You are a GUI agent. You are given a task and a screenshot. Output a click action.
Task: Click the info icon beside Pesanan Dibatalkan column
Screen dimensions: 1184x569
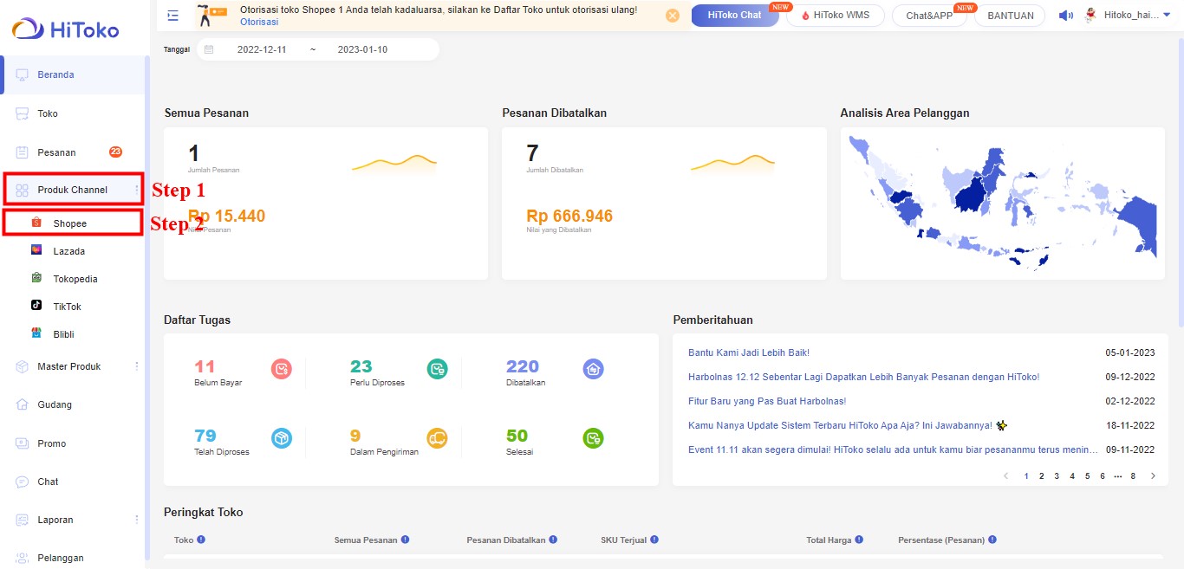553,540
